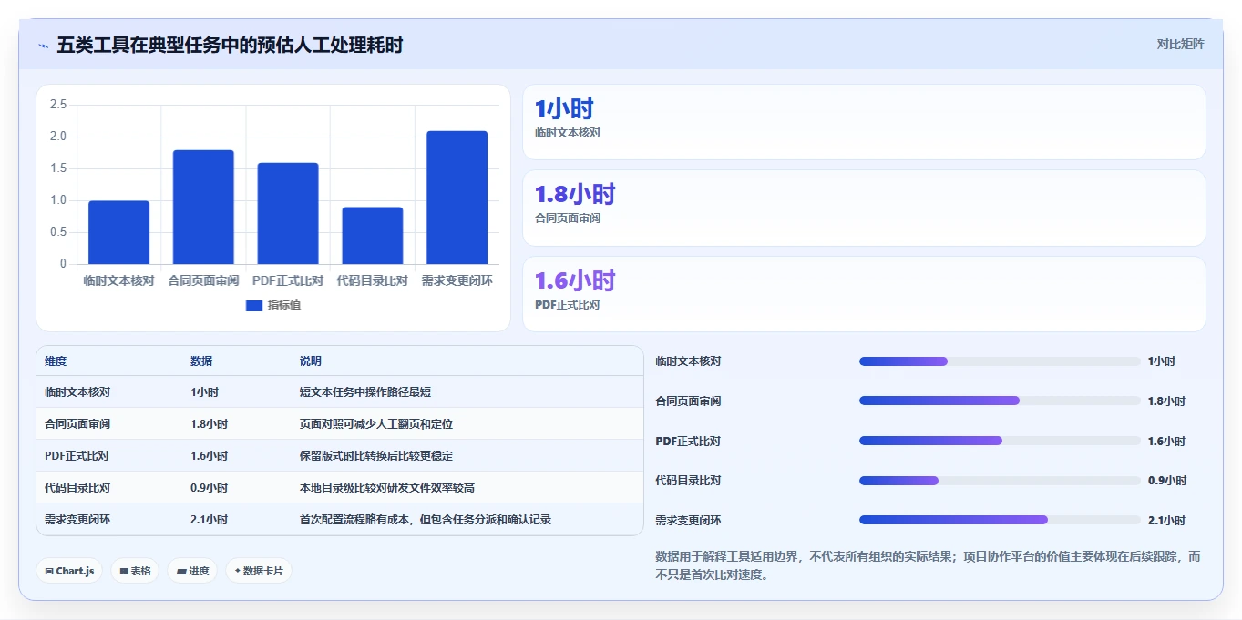This screenshot has height=620, width=1242.
Task: Open the 1.8小时 data card
Action: 864,208
